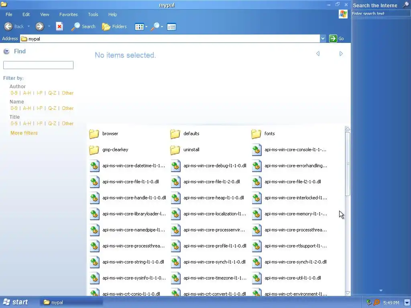The height and width of the screenshot is (308, 411).
Task: Open the Windows start button
Action: click(16, 302)
